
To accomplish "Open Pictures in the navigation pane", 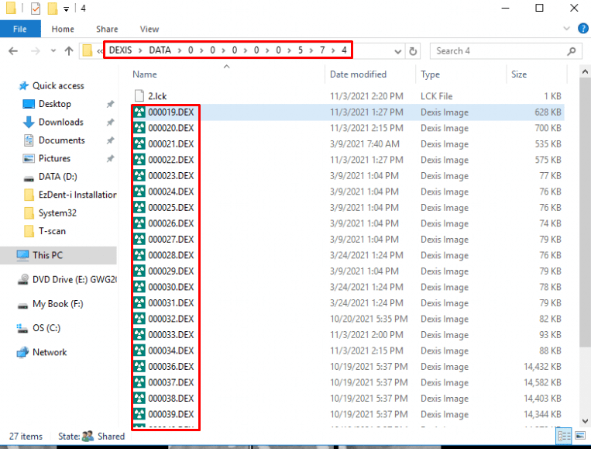I will [x=54, y=158].
